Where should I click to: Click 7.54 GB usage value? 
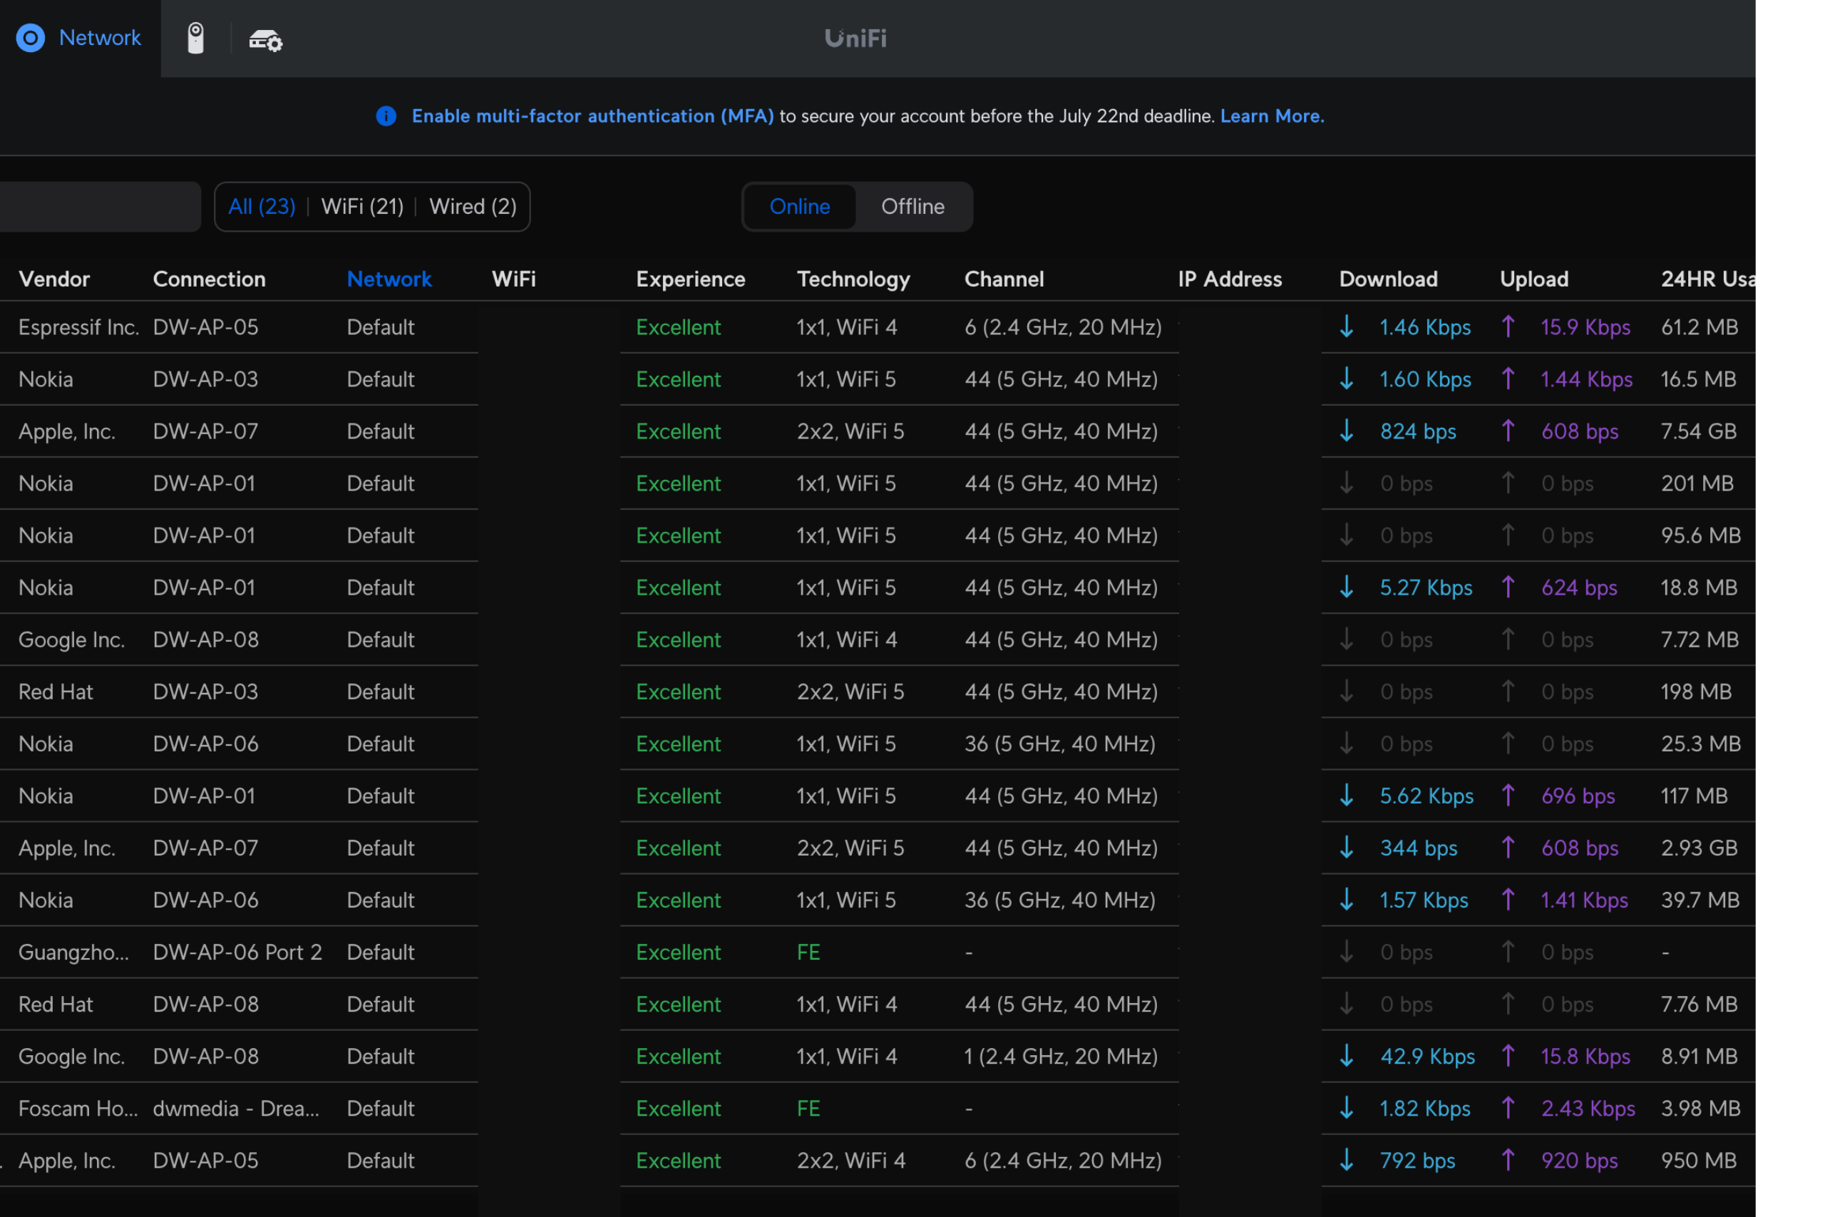pos(1699,431)
